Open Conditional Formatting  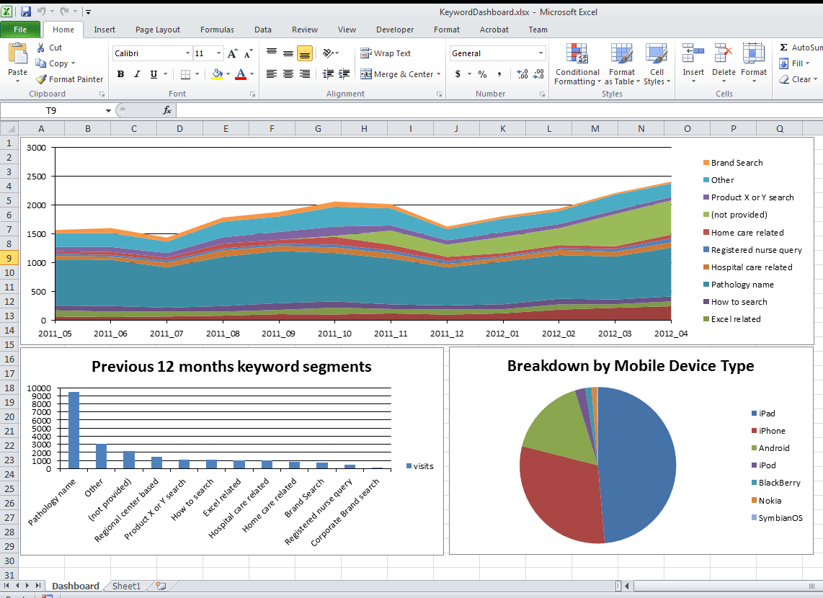tap(577, 63)
